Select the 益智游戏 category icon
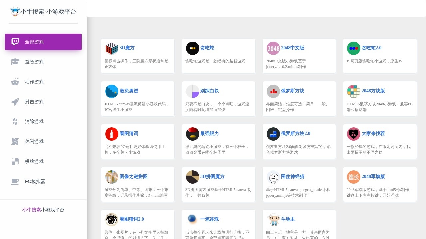This screenshot has width=426, height=239. tap(15, 62)
